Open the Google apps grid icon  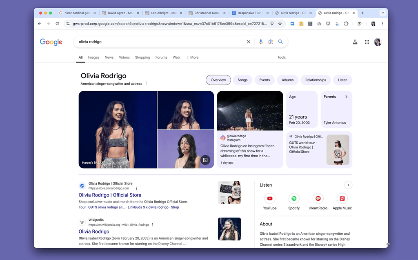pos(367,42)
